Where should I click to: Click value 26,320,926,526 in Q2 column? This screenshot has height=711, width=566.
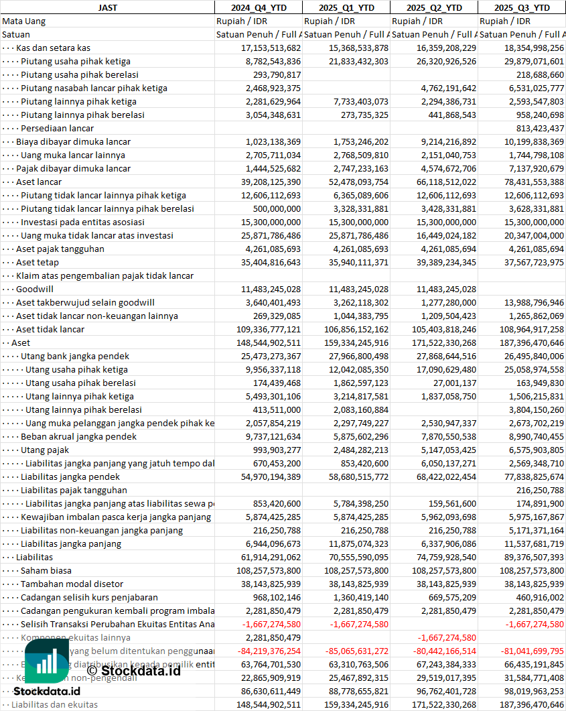click(446, 61)
